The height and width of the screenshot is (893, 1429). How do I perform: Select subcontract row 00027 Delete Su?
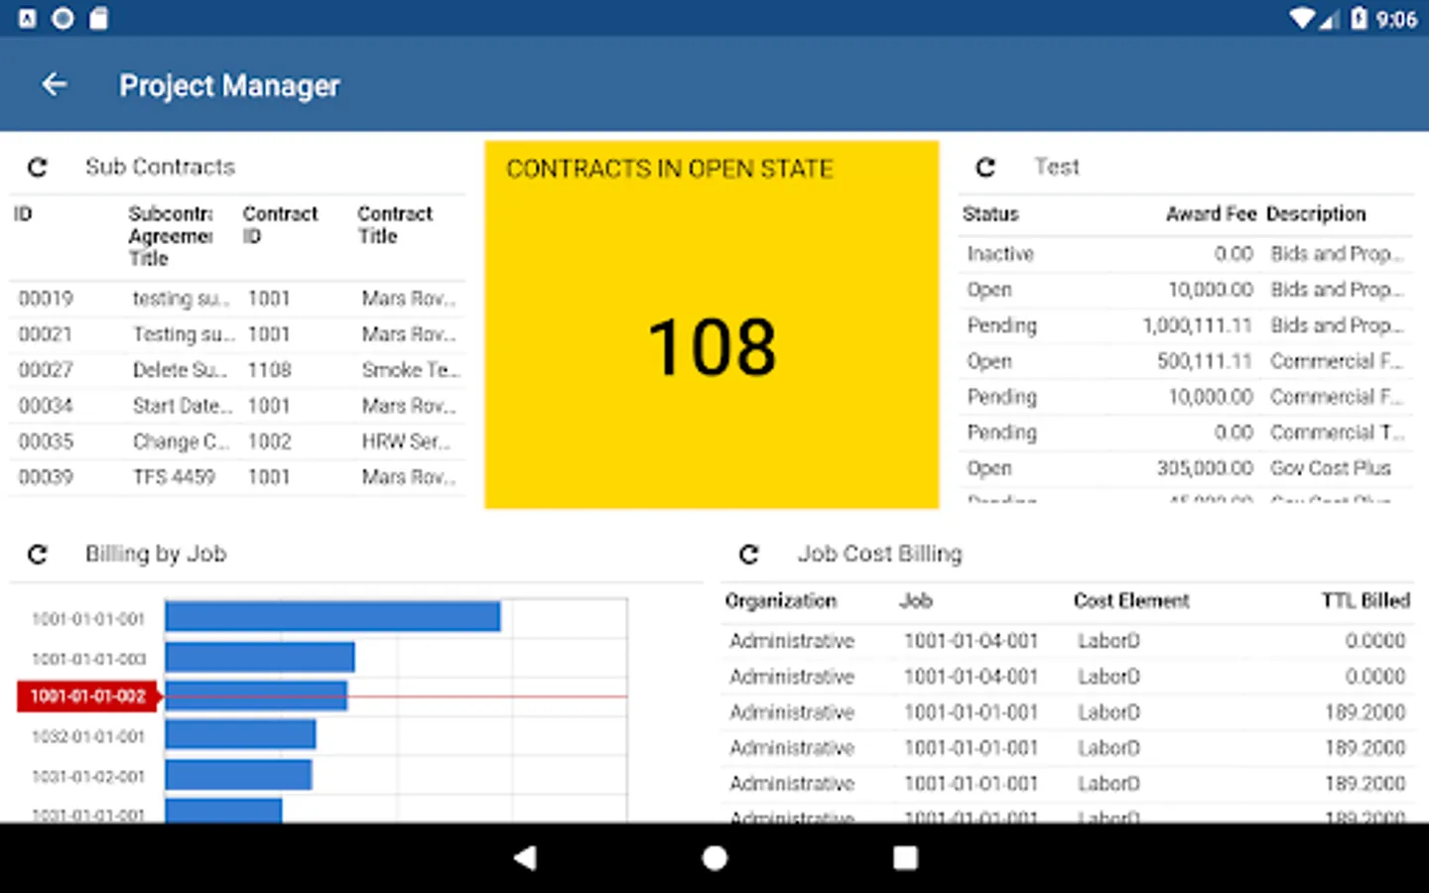click(x=237, y=370)
